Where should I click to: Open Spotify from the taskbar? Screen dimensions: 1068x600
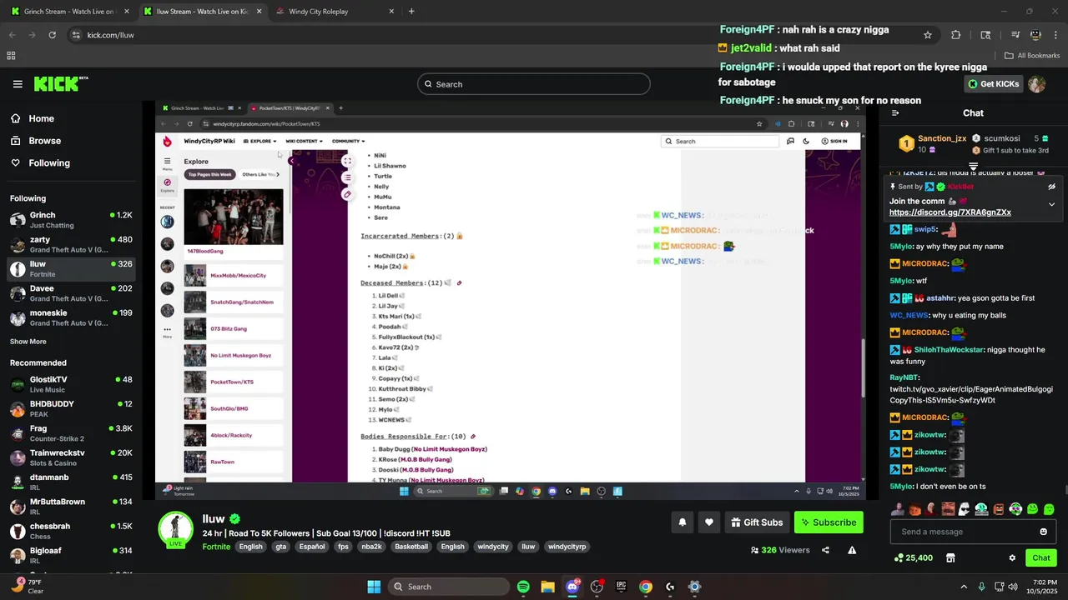click(523, 587)
